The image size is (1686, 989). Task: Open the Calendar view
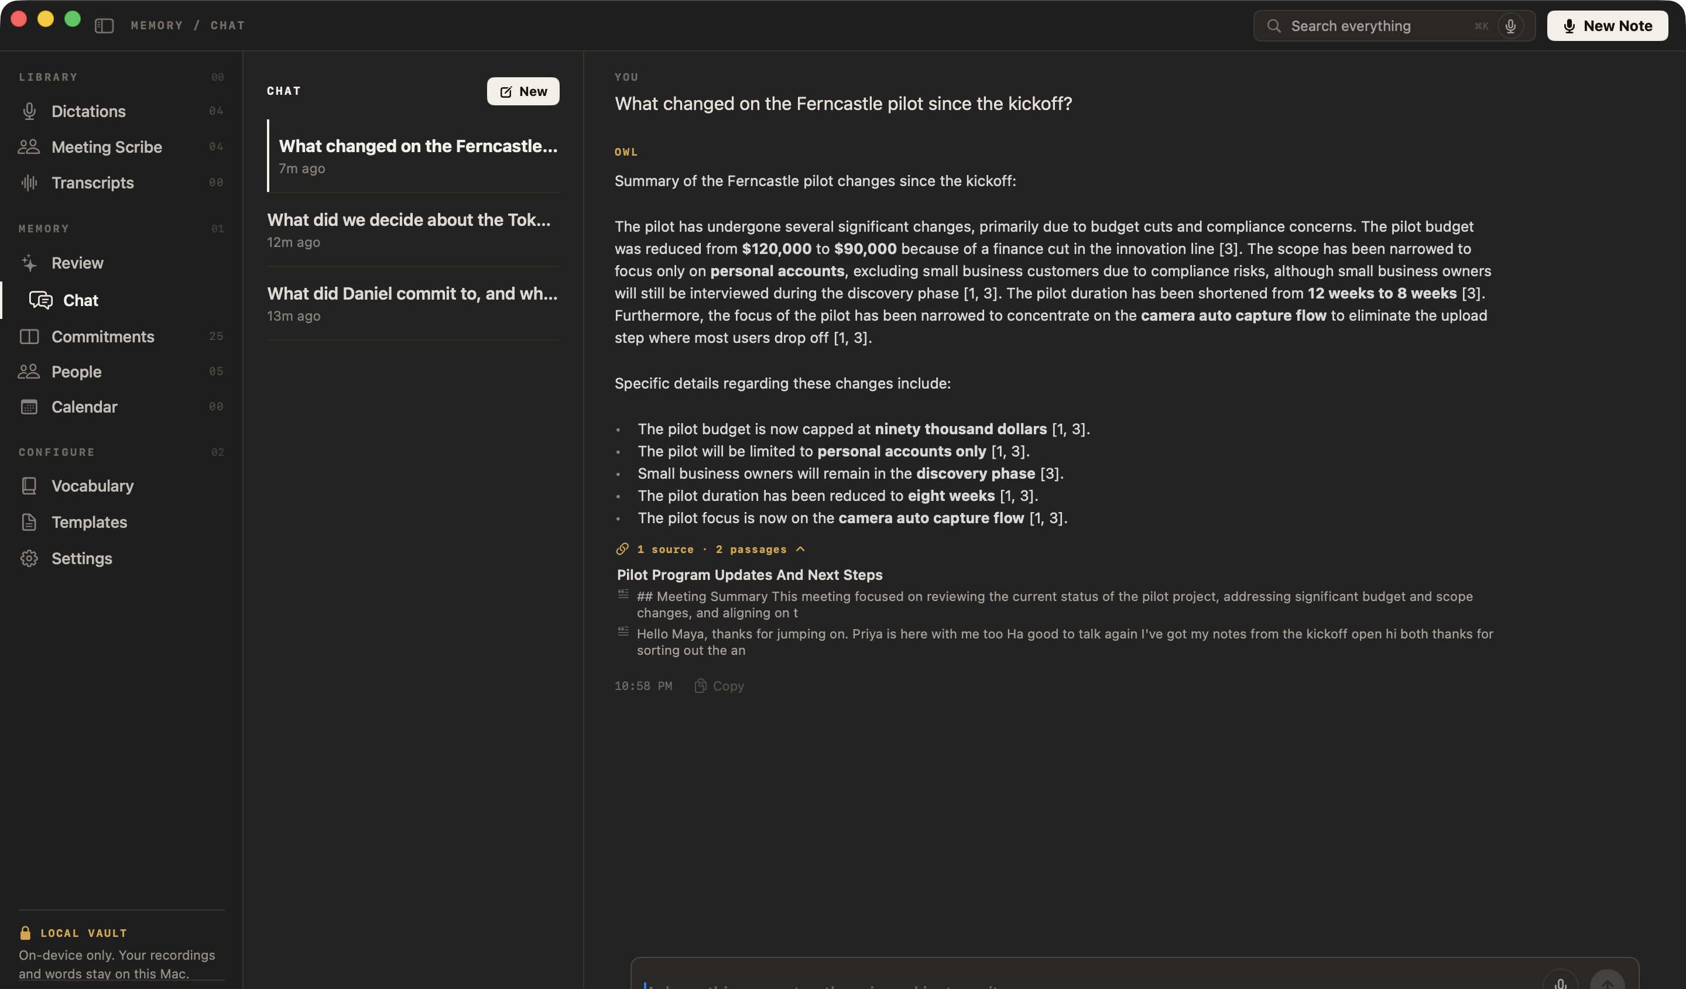pyautogui.click(x=121, y=407)
